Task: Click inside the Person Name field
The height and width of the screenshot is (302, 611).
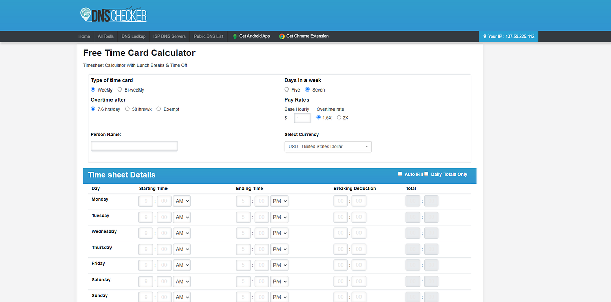Action: point(134,146)
